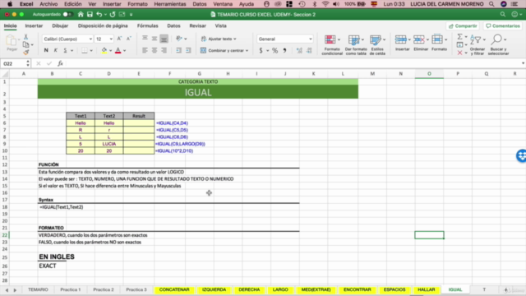Image resolution: width=526 pixels, height=296 pixels.
Task: Increase indent of cell
Action: click(188, 50)
